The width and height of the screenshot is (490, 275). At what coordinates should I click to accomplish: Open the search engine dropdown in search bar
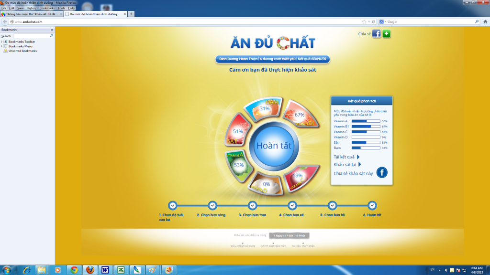tap(382, 21)
